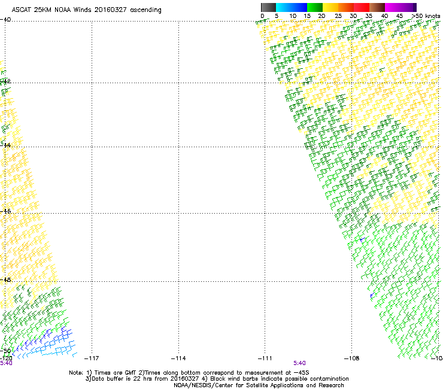Pick the cyan-blue 5-15 knots legend segment

(x=292, y=7)
